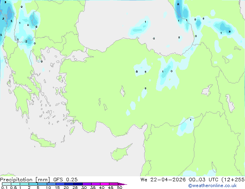
Task: Click the 'We 22-04-2026' date text
Action: [163, 180]
